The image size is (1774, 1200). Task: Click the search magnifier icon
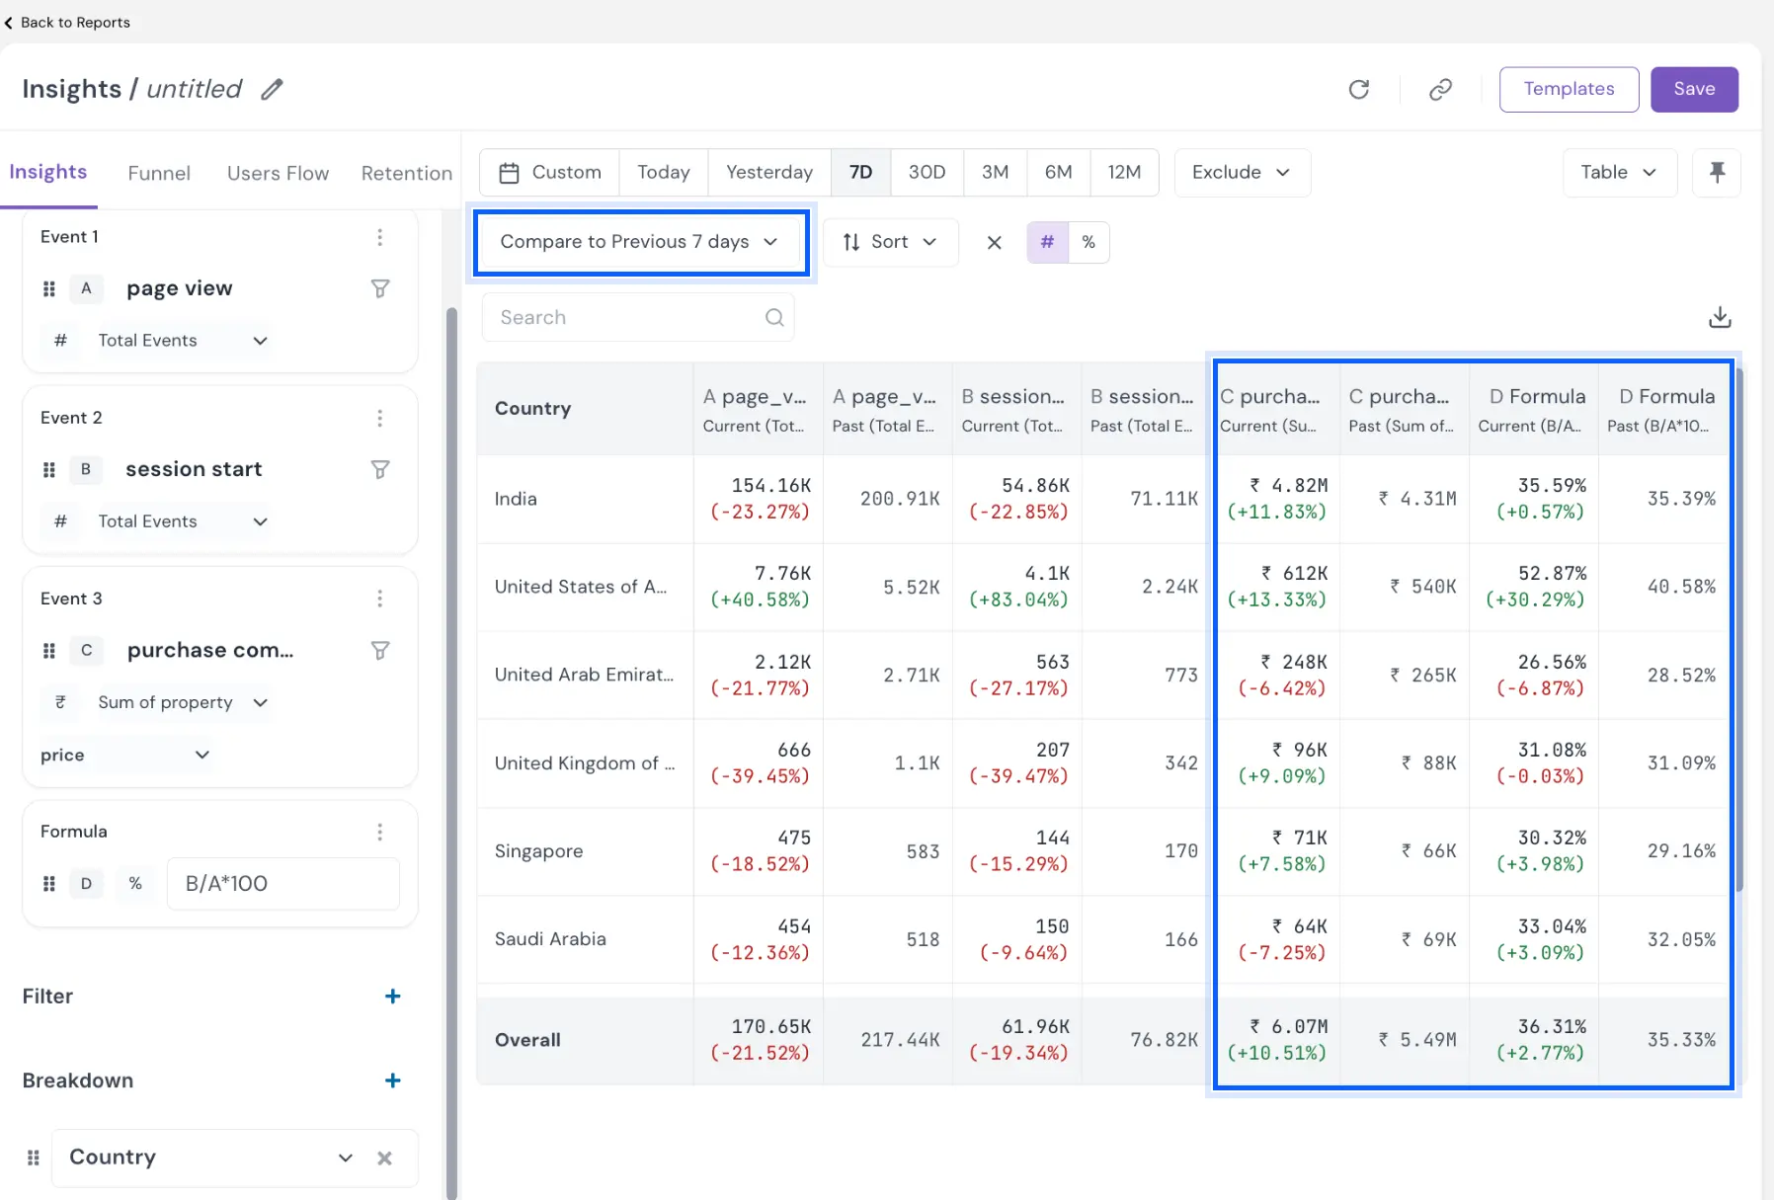click(x=774, y=317)
